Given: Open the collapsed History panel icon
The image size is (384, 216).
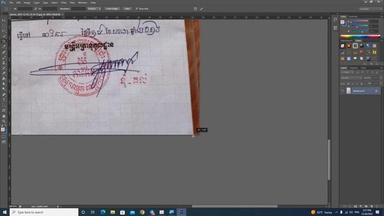Looking at the screenshot, I should (x=335, y=20).
